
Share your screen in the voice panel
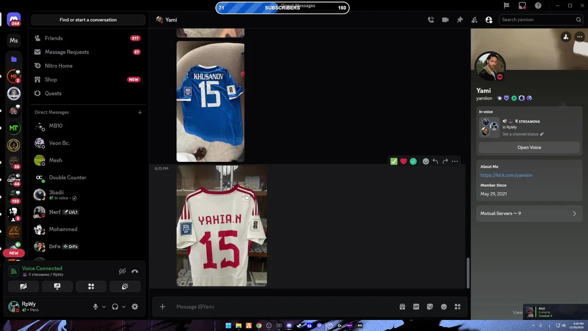tap(57, 286)
